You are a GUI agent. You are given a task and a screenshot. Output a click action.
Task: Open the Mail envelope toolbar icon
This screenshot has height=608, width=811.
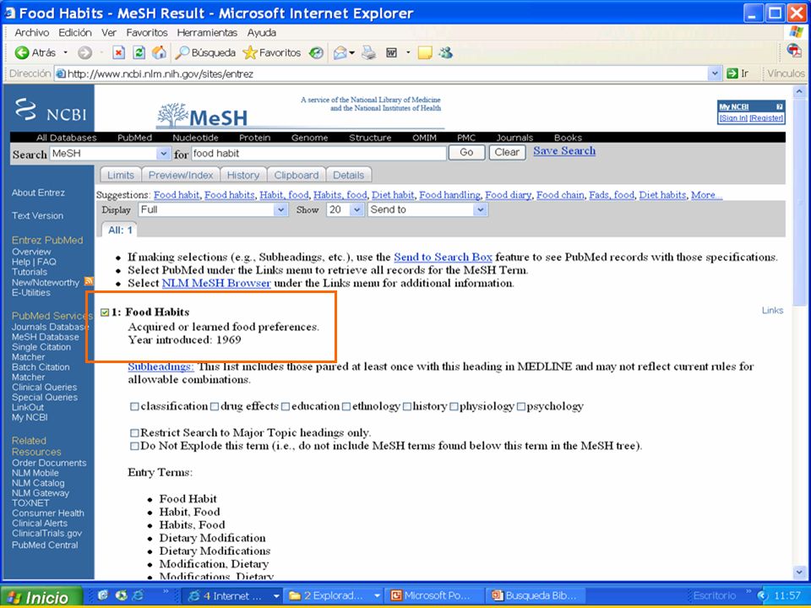coord(340,52)
